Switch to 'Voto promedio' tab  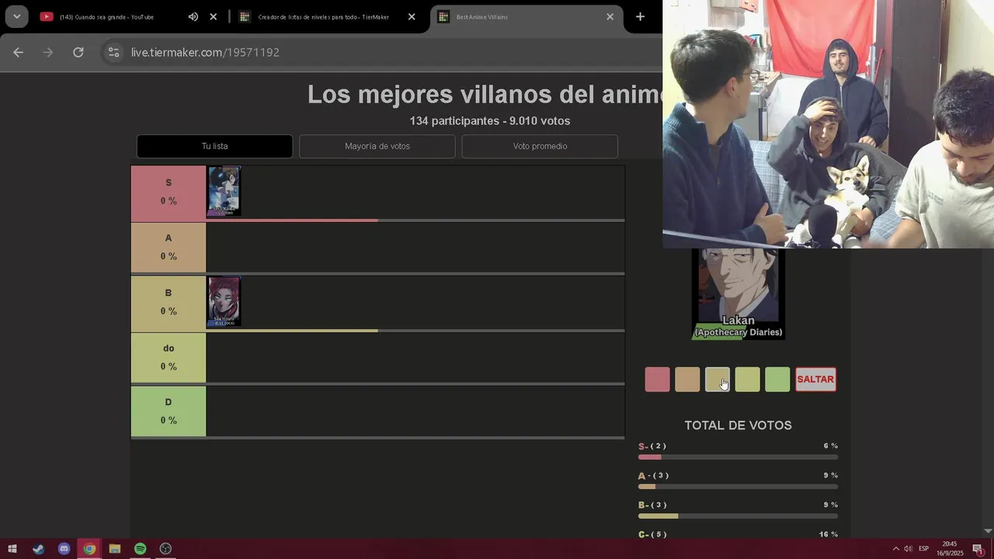tap(540, 146)
